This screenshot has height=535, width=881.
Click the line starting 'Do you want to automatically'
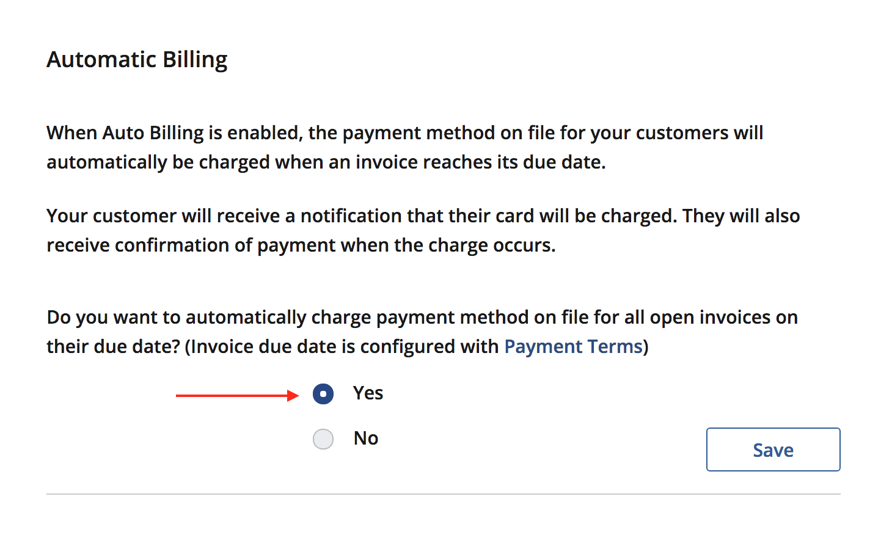(422, 318)
